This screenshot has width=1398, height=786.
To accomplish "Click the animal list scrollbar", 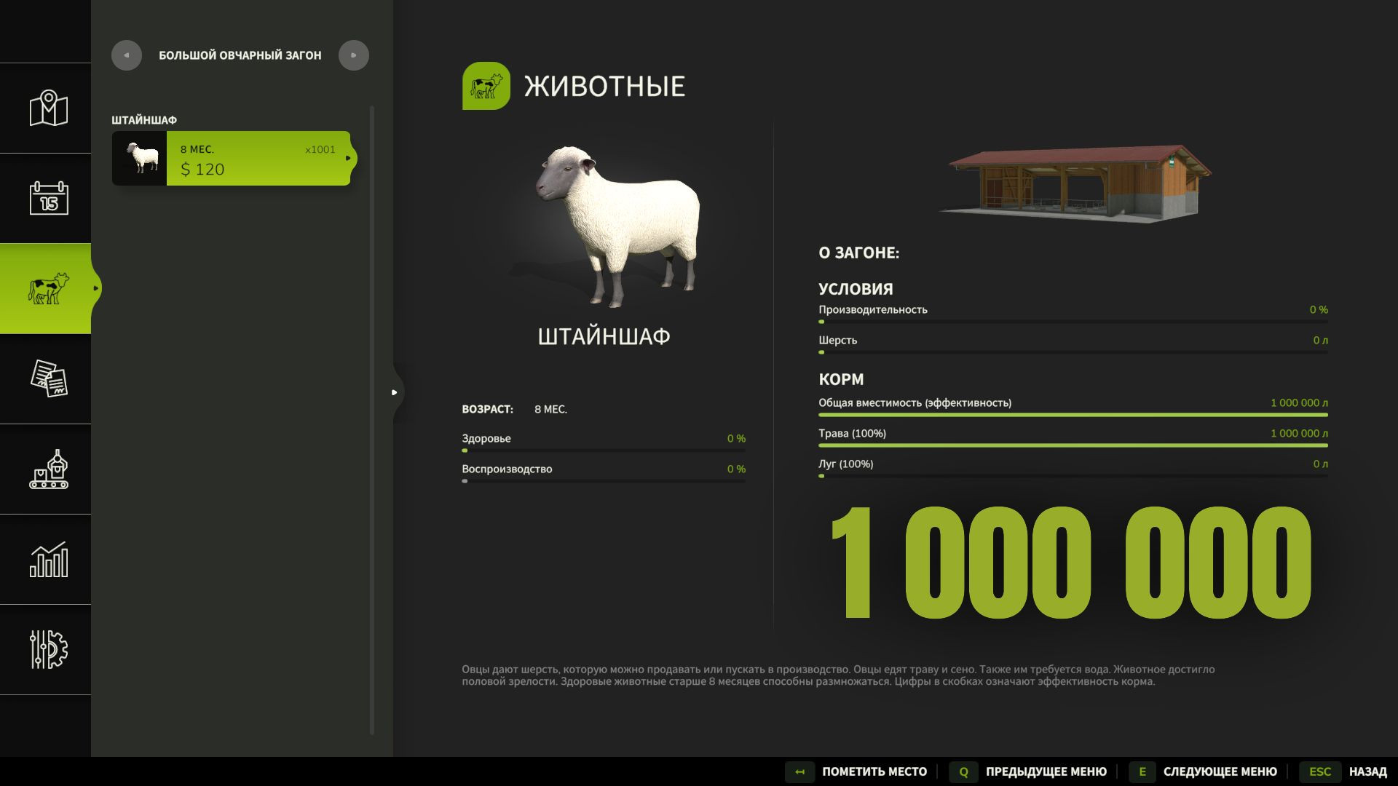I will [372, 420].
